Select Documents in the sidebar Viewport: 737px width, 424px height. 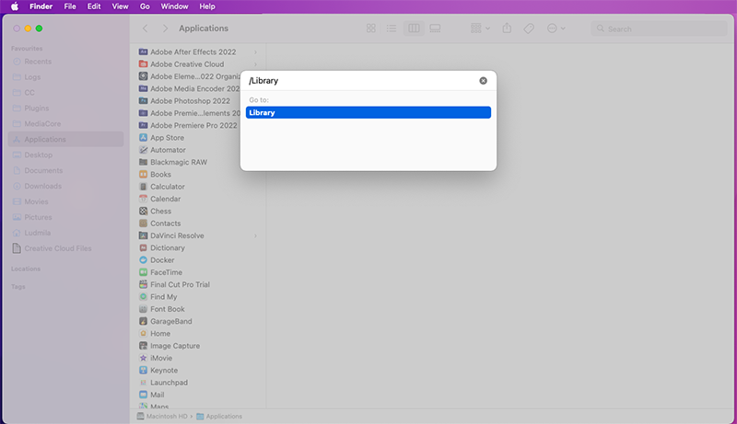click(x=65, y=170)
